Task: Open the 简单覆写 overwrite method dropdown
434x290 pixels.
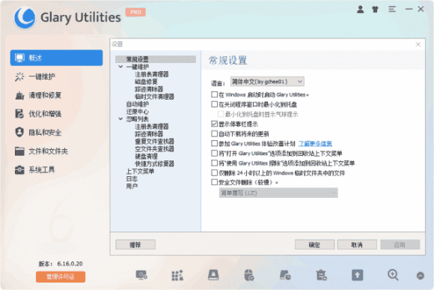Action: pos(278,193)
